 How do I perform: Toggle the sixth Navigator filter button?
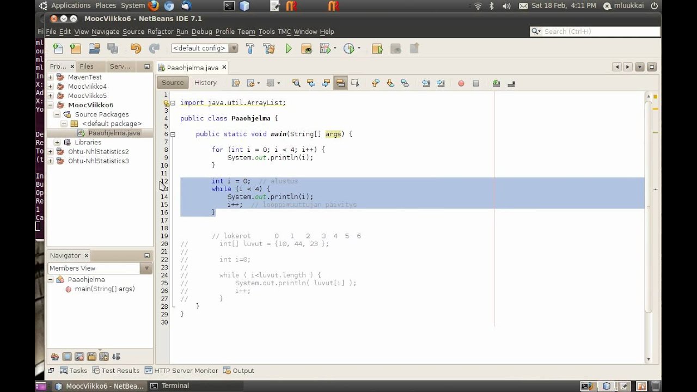pos(116,357)
